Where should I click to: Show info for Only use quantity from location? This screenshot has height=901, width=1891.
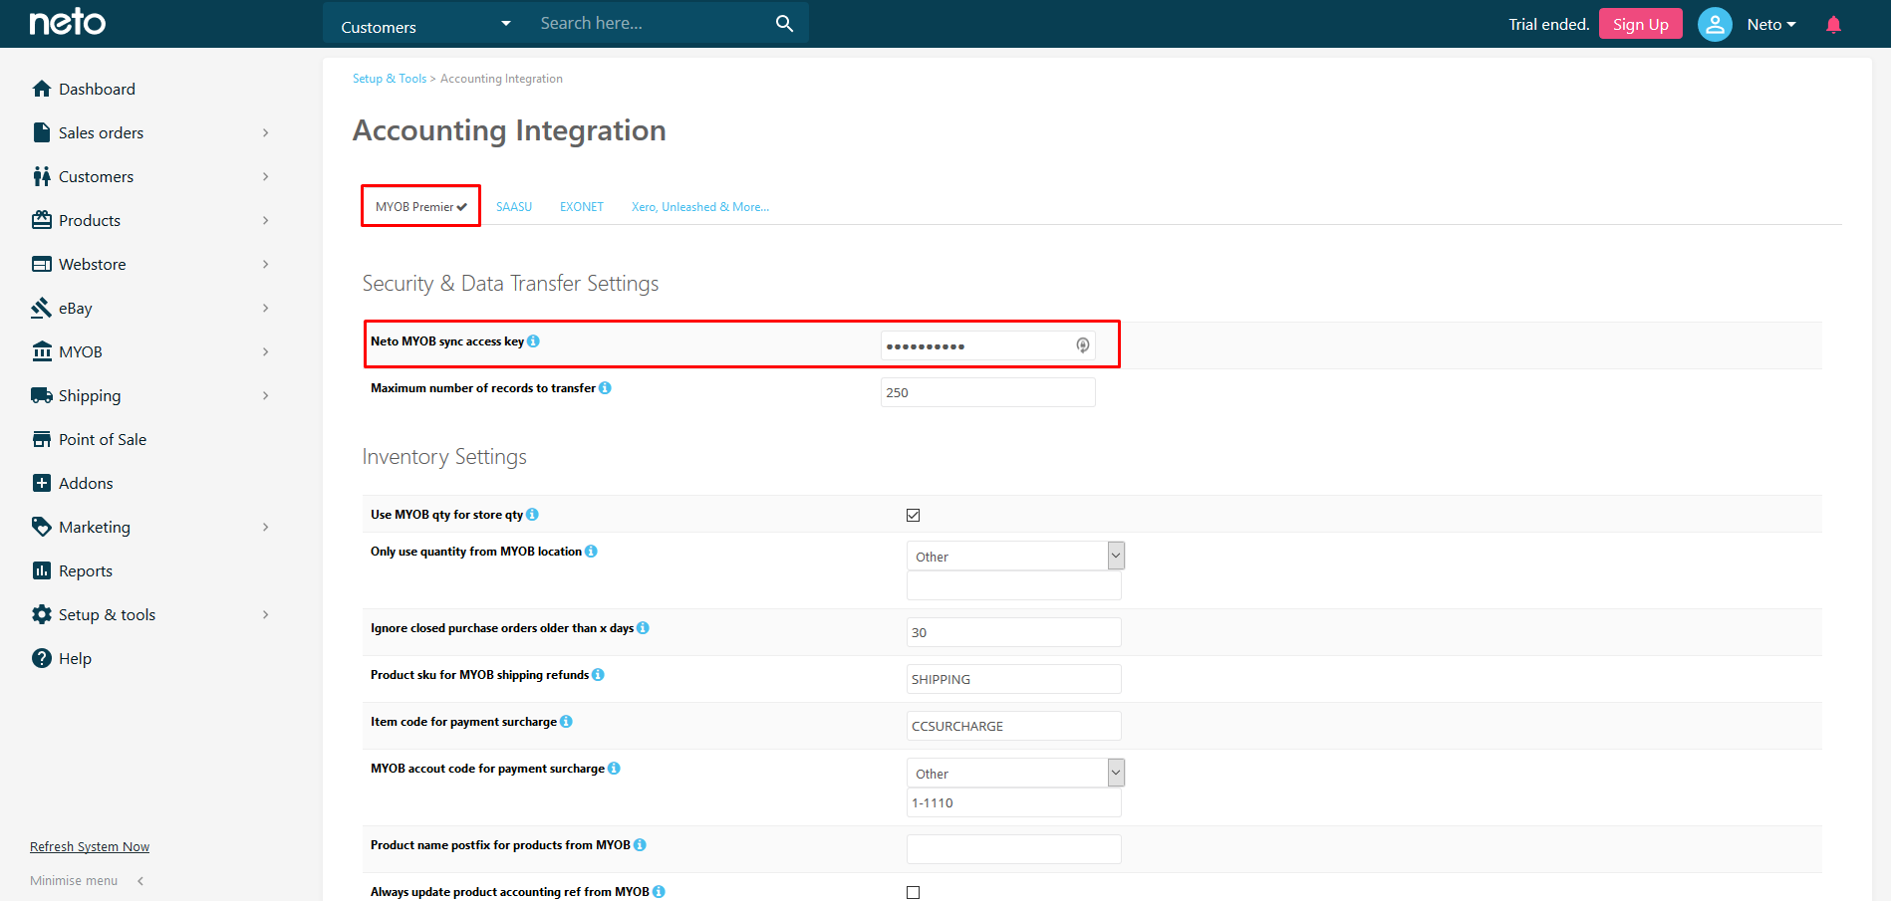point(591,552)
